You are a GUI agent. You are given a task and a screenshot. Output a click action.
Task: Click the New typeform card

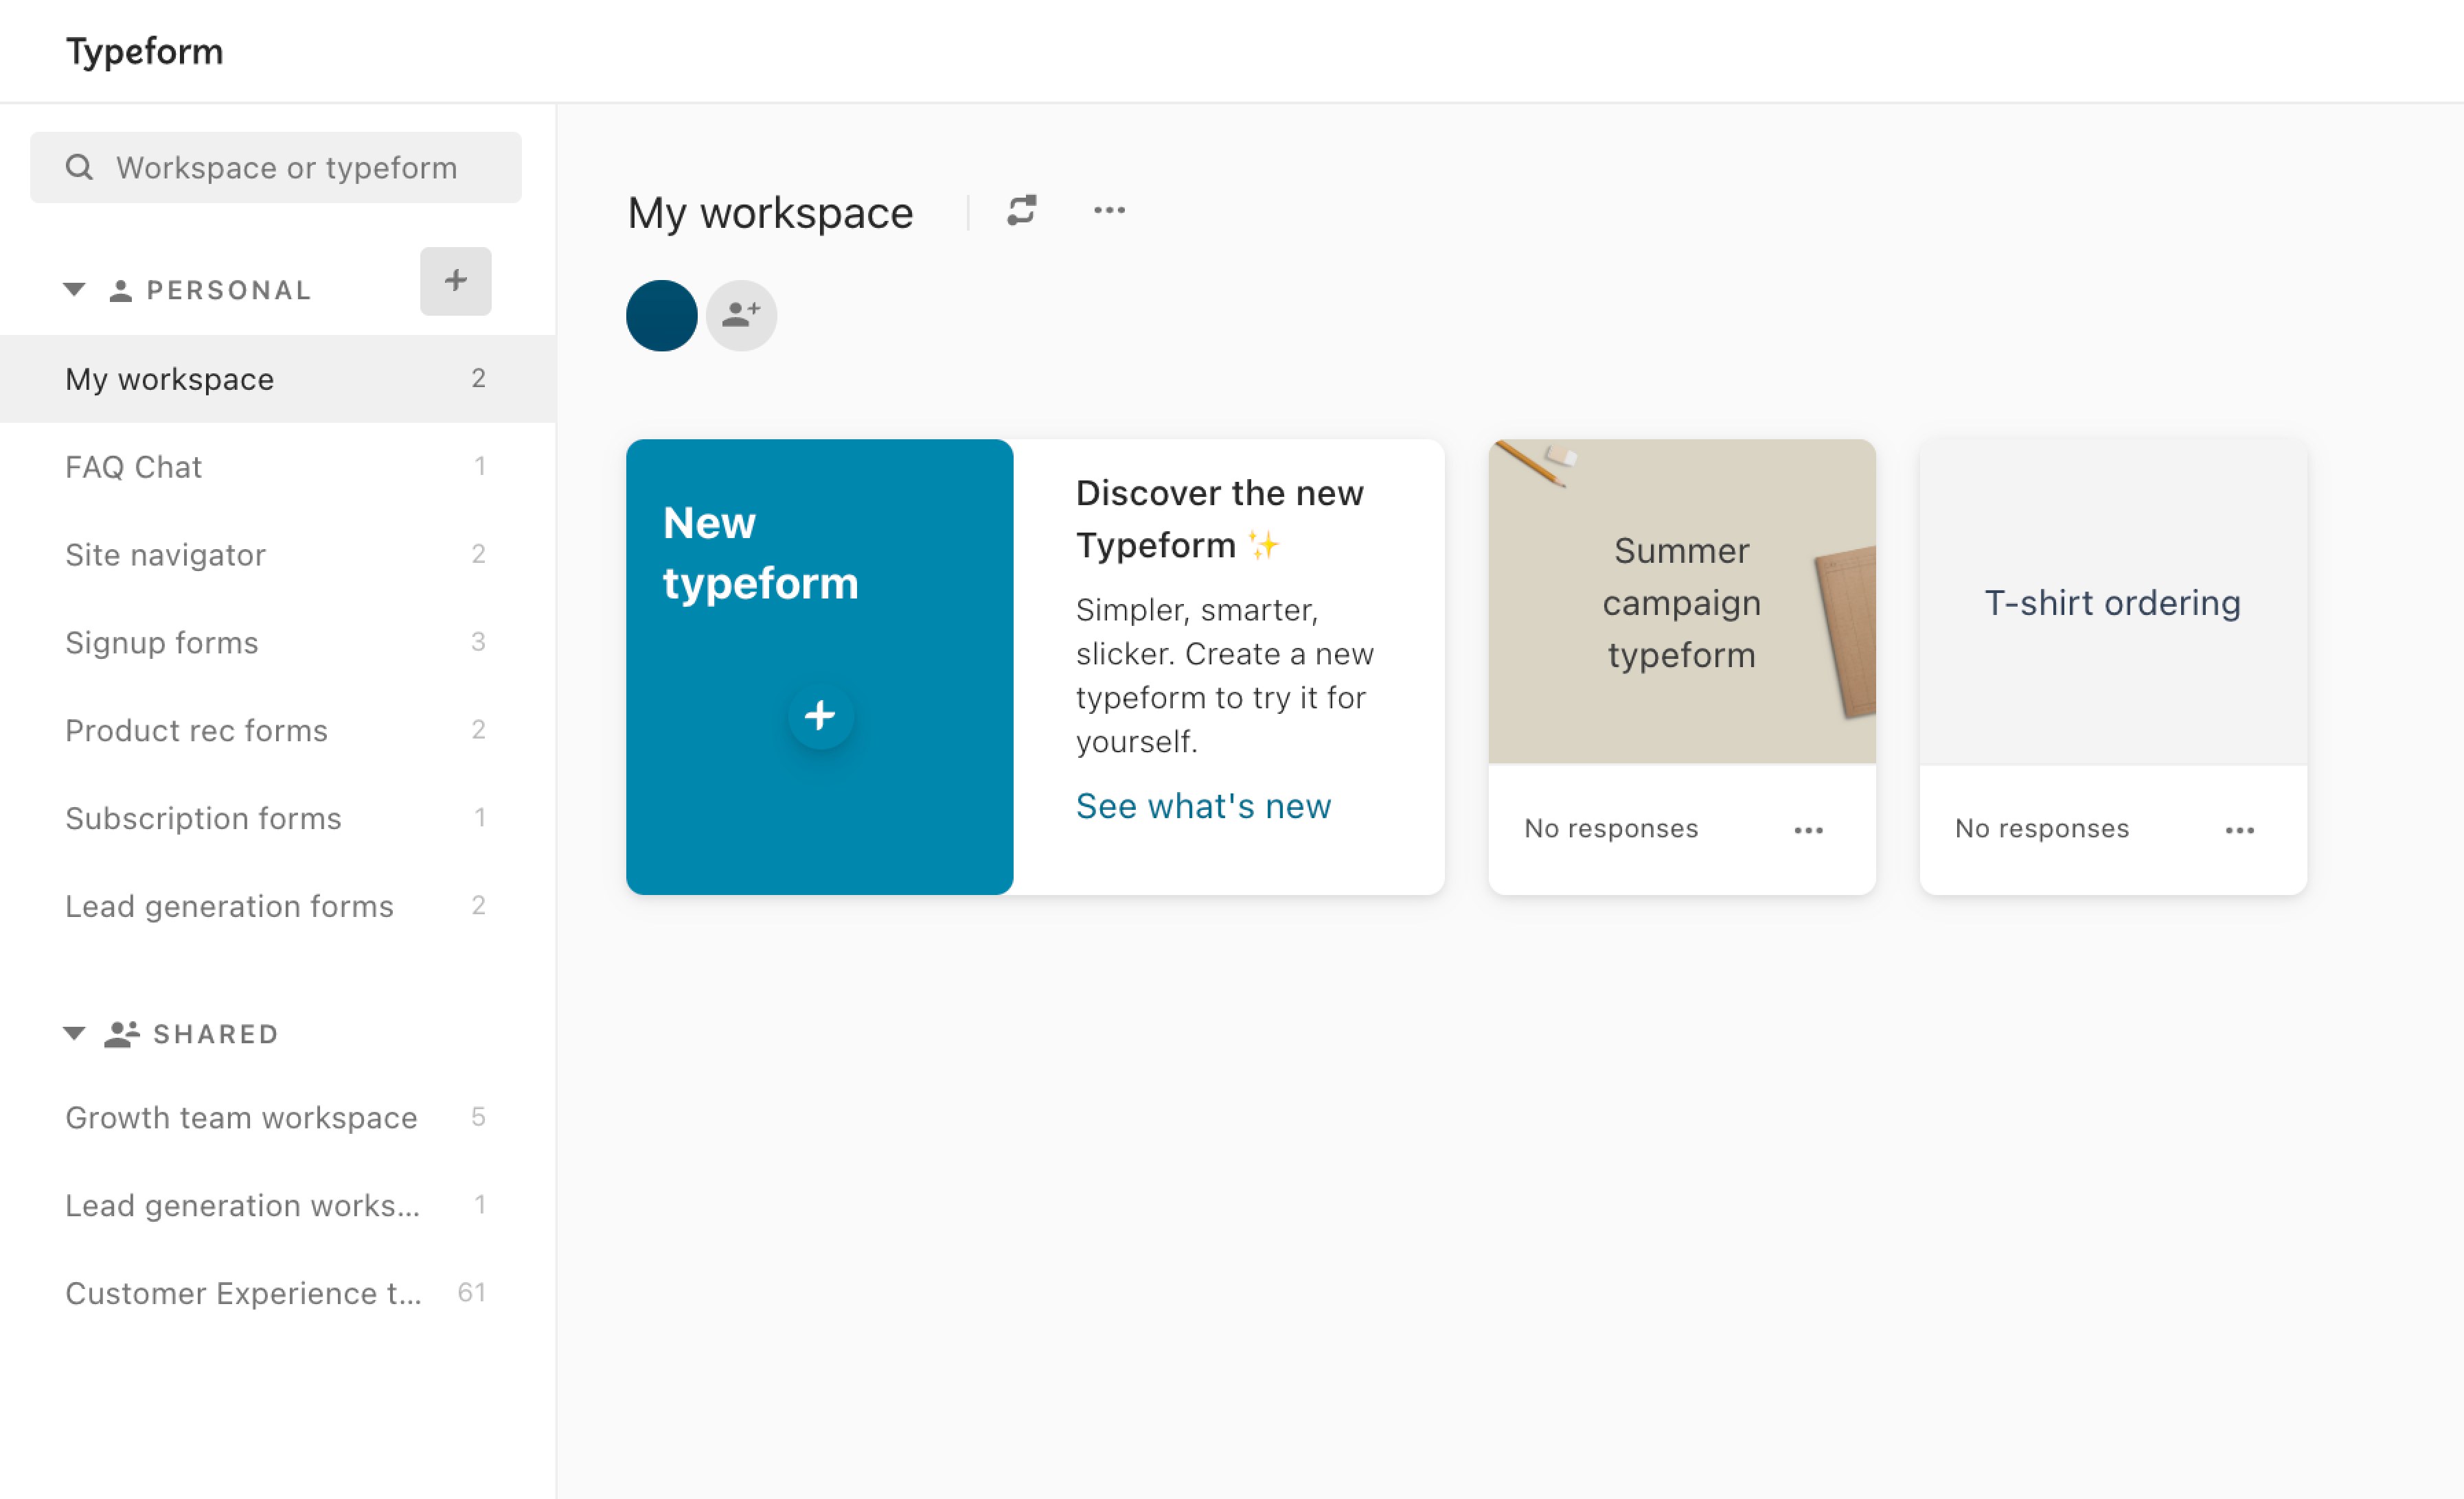[x=820, y=668]
